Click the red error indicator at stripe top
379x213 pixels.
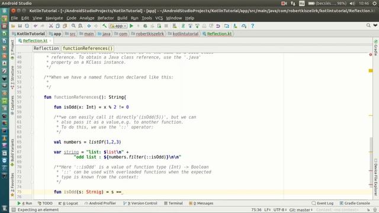pos(371,54)
